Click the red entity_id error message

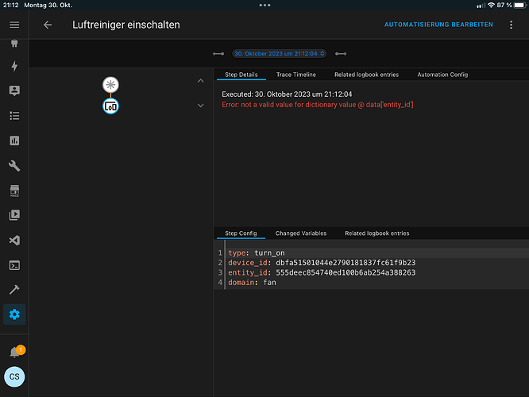pos(318,105)
